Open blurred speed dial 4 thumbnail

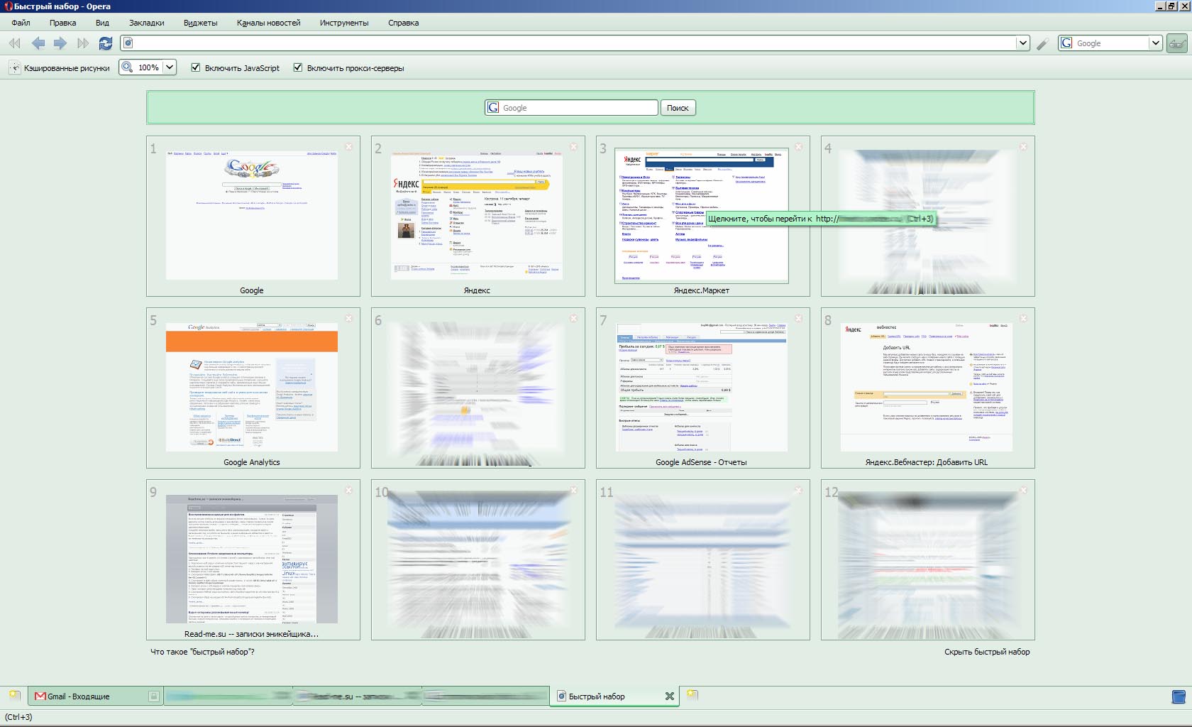pyautogui.click(x=927, y=222)
